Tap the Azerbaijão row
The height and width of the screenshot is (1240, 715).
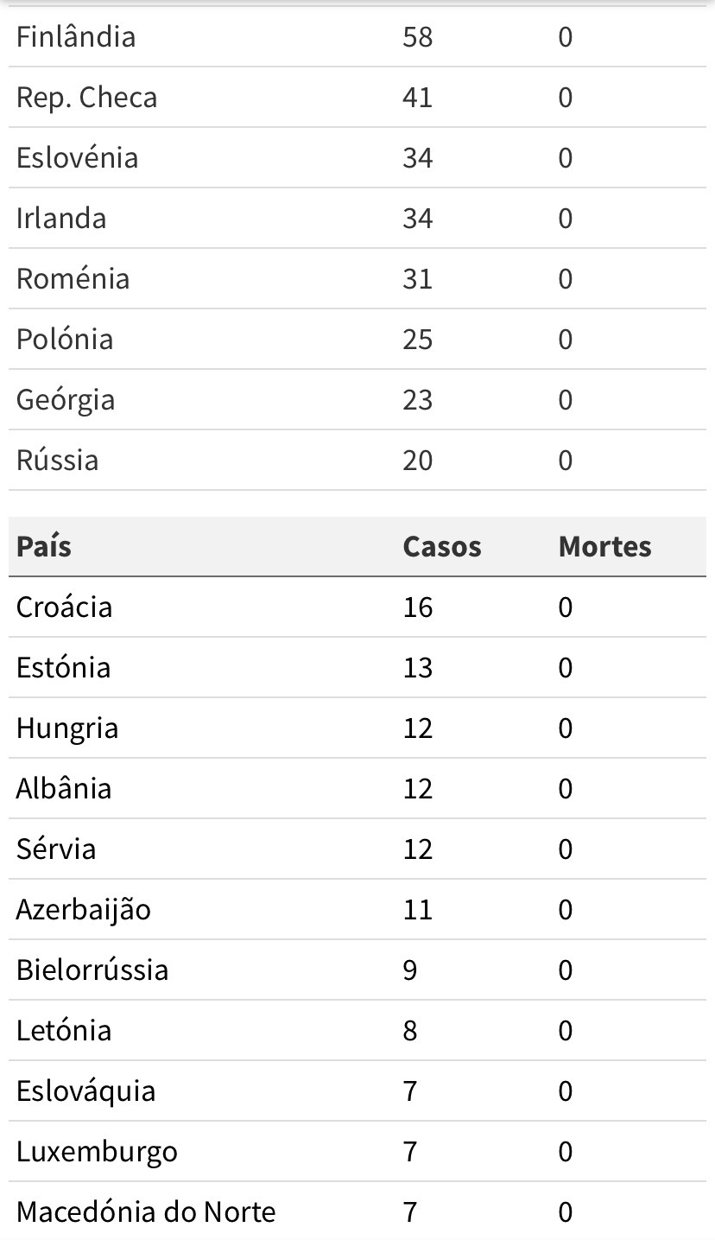[357, 910]
